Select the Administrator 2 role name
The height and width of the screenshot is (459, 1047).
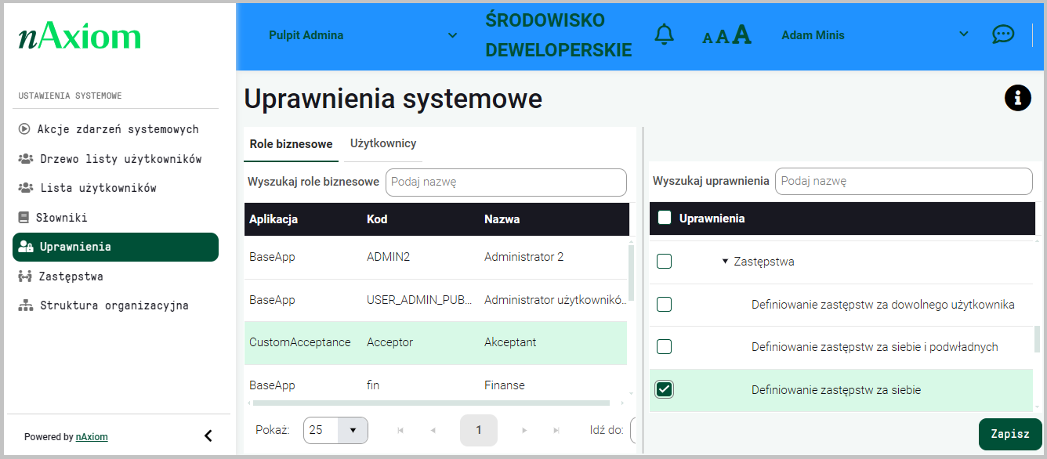[523, 257]
